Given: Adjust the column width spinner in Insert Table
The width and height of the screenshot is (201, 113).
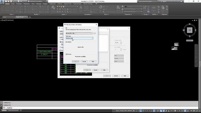Looking at the screenshot, I should [x=121, y=43].
